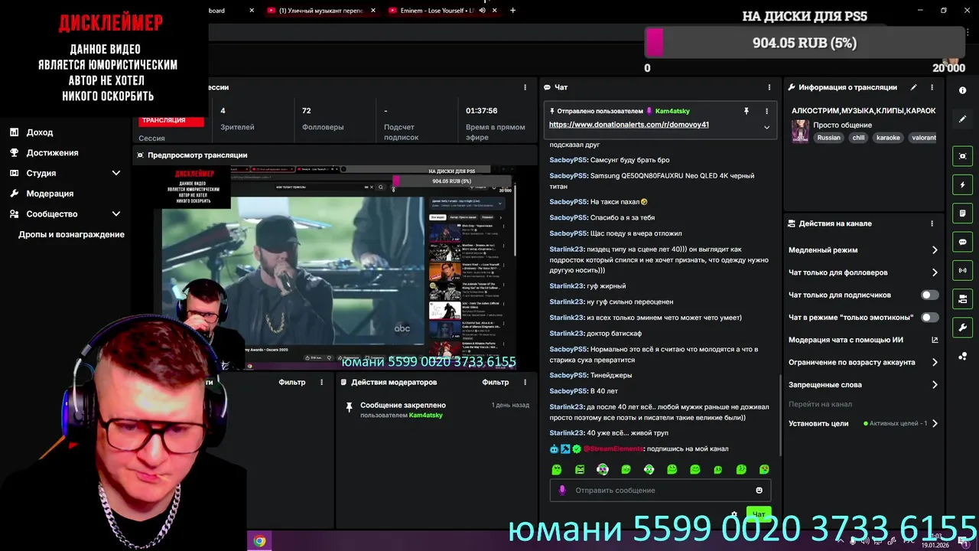This screenshot has width=979, height=551.
Task: Focus the Отправить сообщение chat input
Action: click(660, 491)
